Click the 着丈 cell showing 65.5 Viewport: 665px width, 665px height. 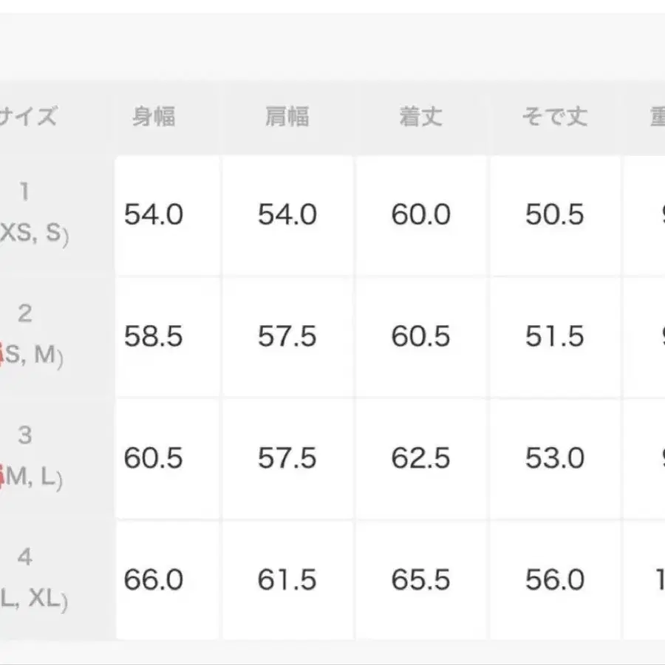[x=420, y=580]
